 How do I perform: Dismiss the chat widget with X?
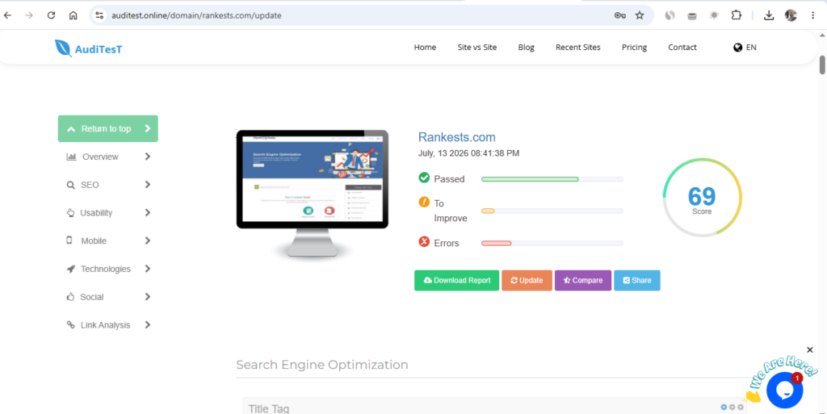(x=810, y=349)
